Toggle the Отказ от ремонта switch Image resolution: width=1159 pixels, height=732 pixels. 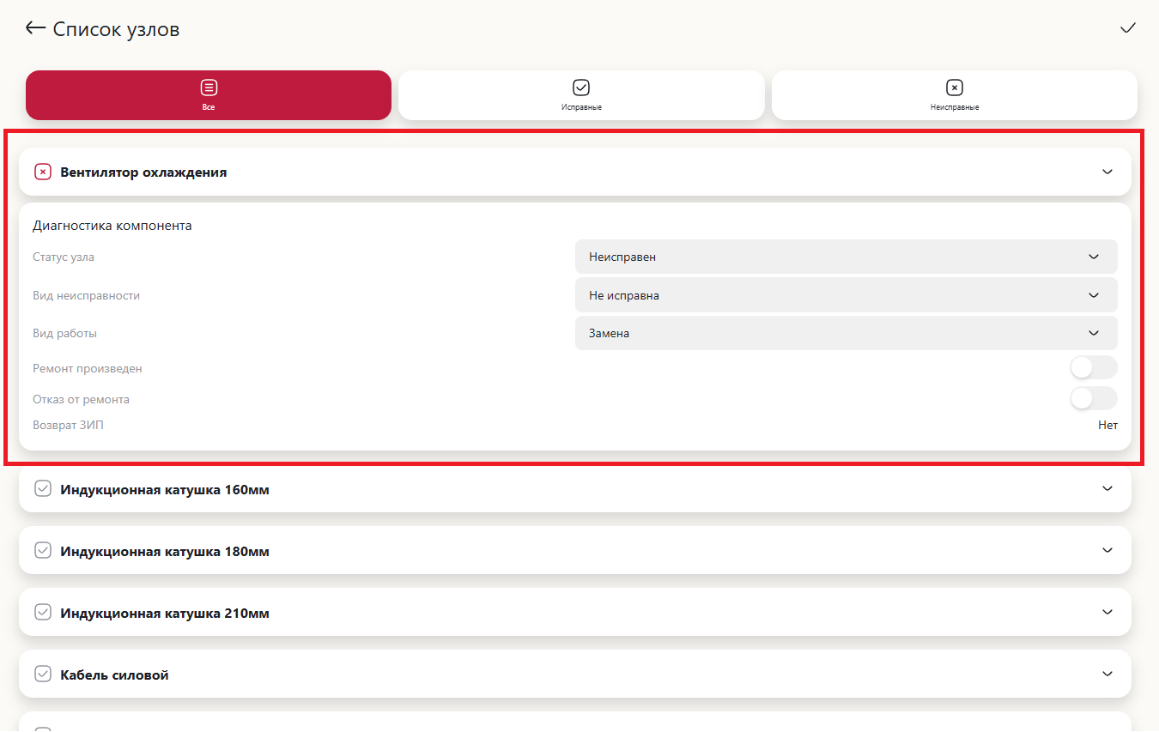click(x=1093, y=399)
